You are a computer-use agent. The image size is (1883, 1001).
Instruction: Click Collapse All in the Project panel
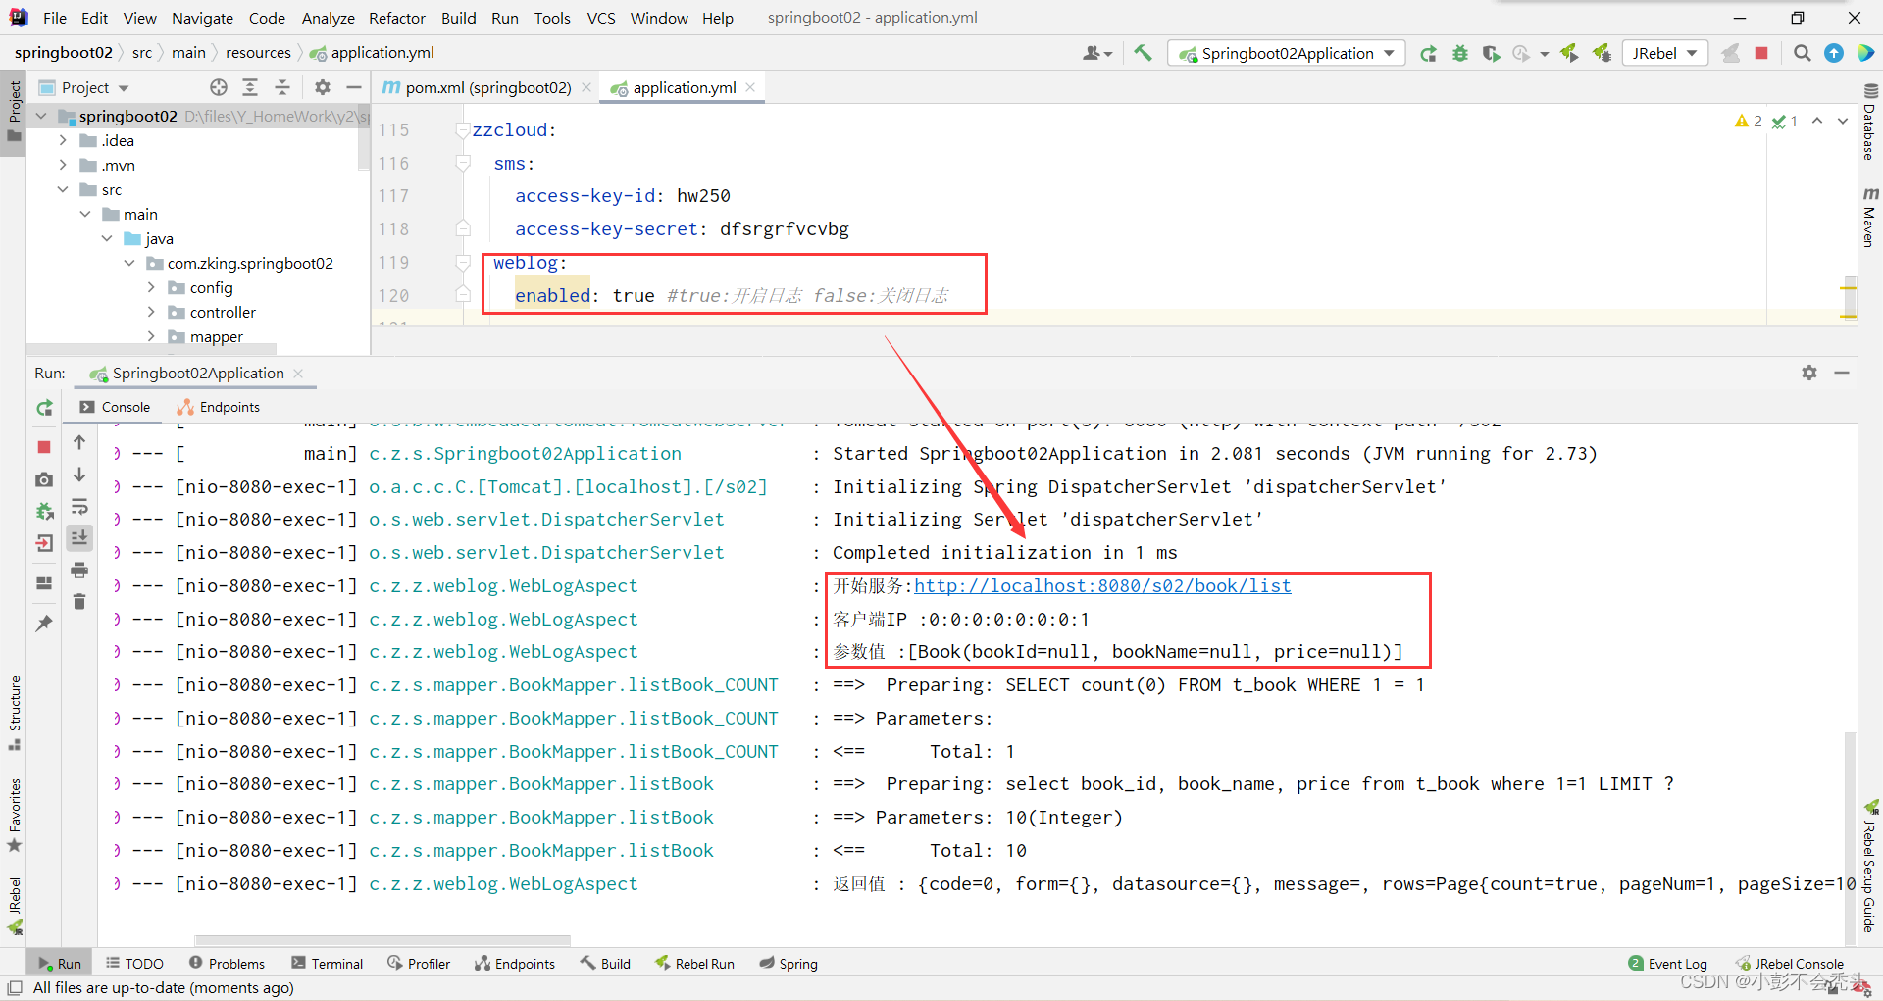coord(282,87)
